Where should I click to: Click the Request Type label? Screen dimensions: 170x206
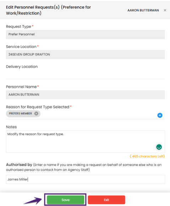18,27
